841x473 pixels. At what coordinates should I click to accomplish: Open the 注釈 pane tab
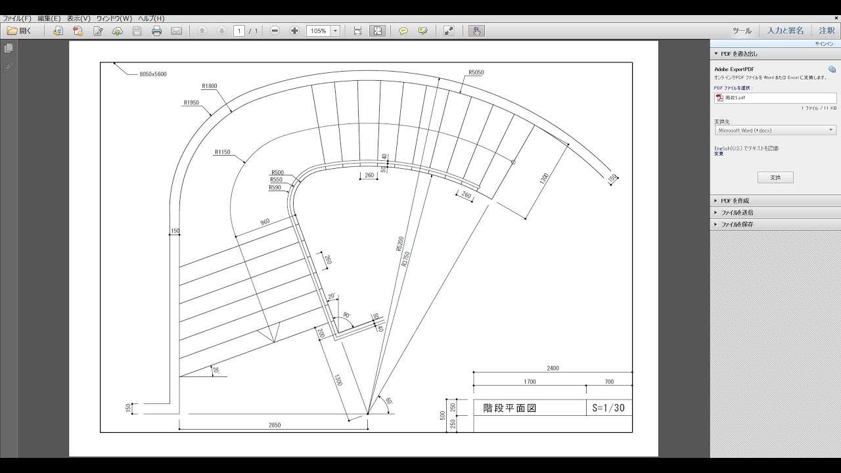[827, 31]
